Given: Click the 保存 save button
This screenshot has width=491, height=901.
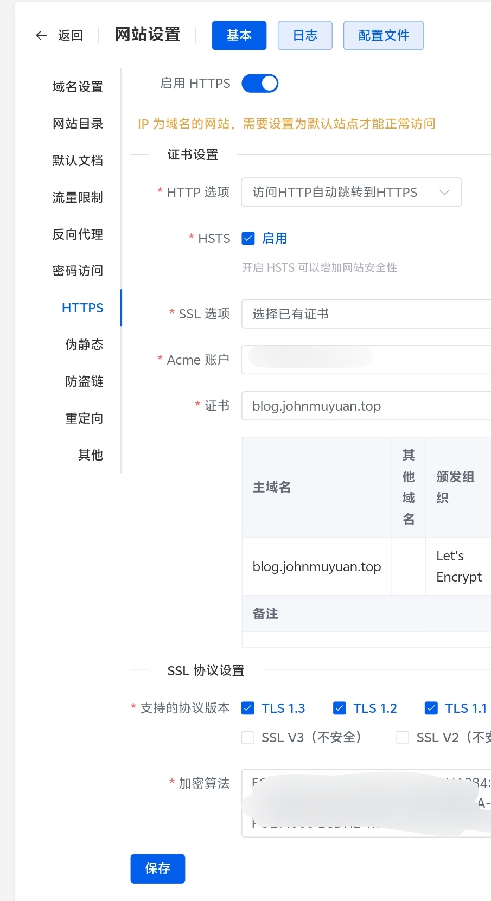Looking at the screenshot, I should point(157,868).
